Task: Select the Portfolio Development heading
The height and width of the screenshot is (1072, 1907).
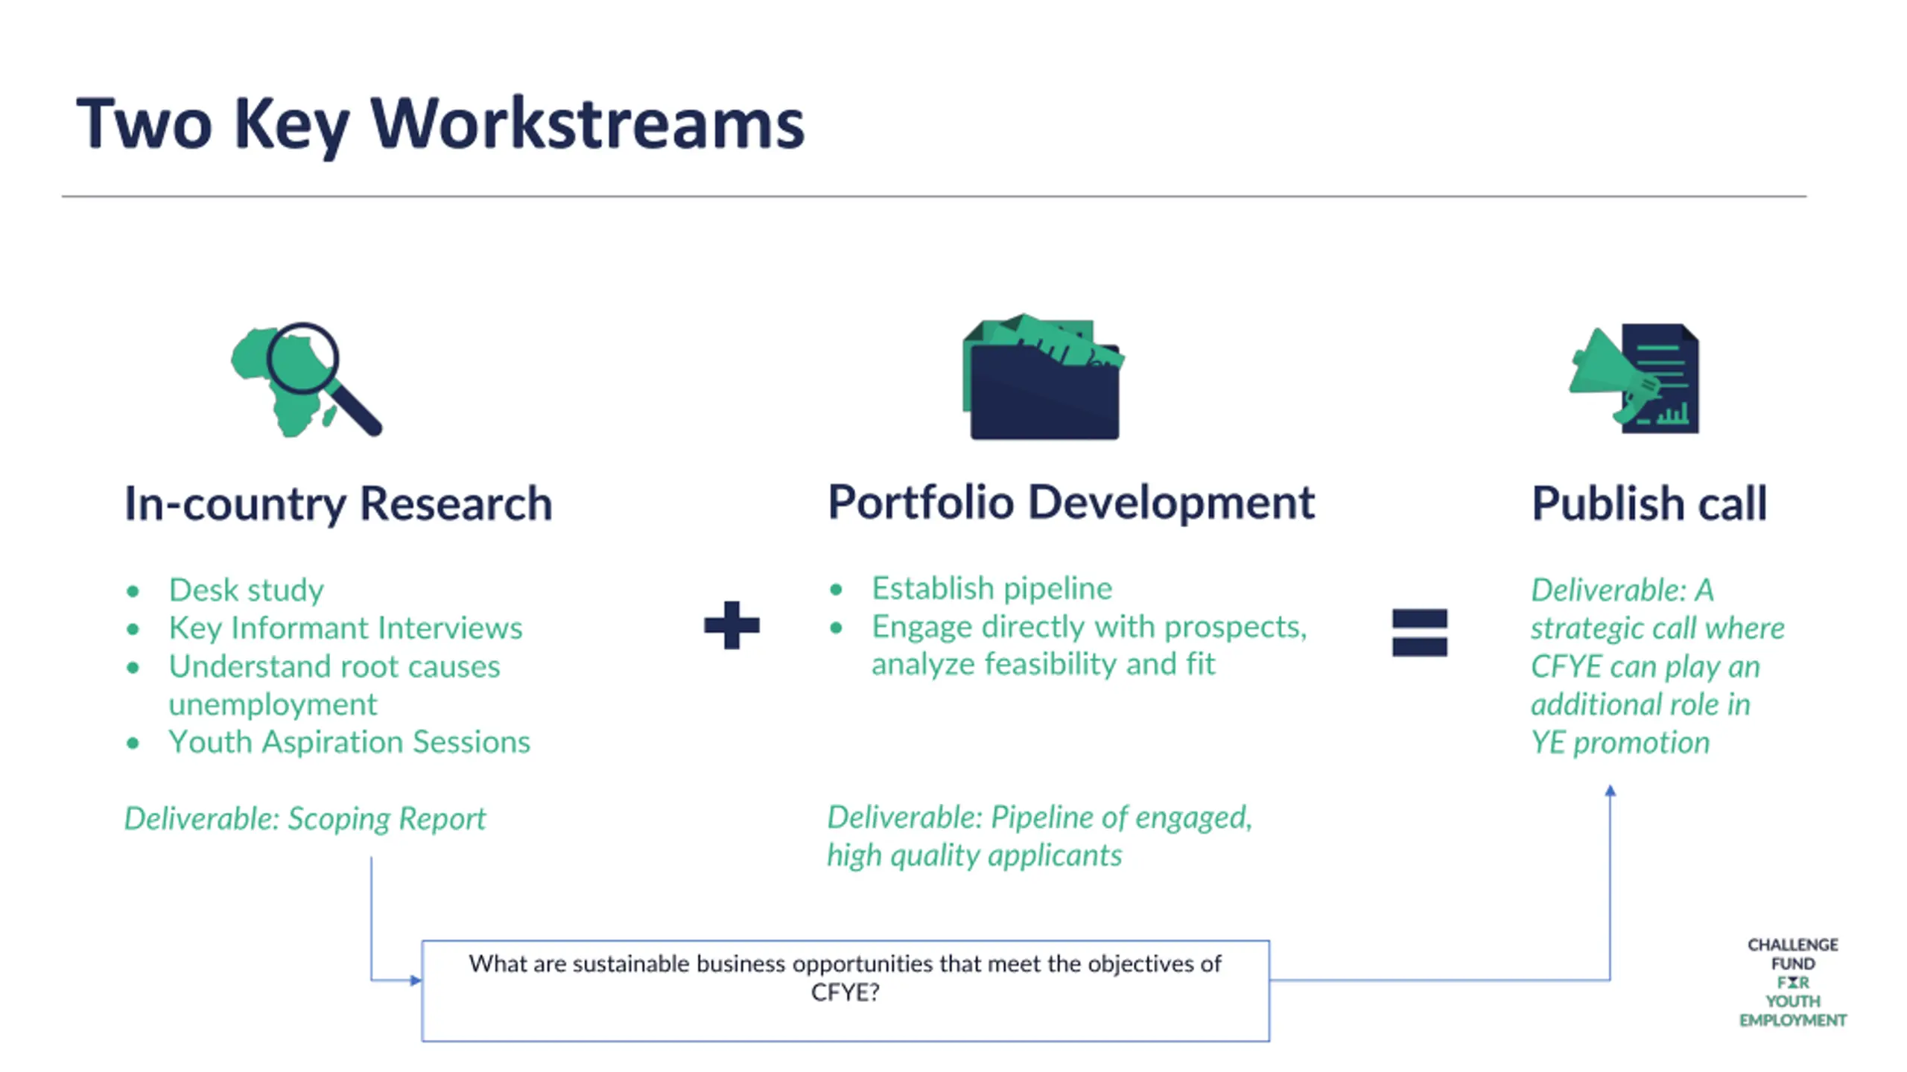Action: (x=1071, y=502)
